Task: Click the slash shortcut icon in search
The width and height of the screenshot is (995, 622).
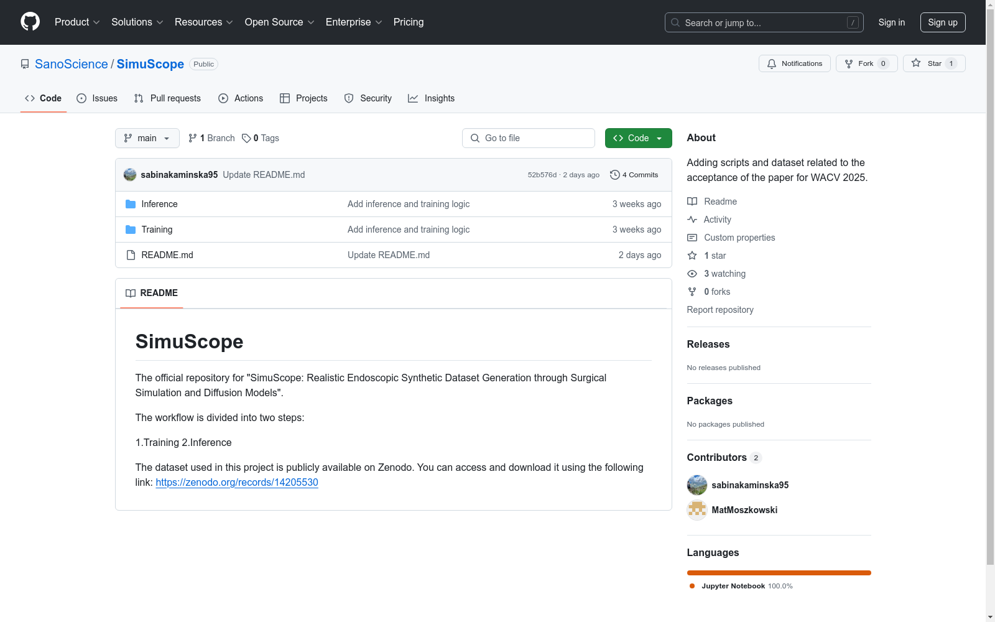Action: tap(853, 22)
